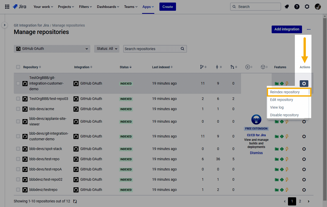Open actions gear for bbb-devs/applanix-site-viewer
The width and height of the screenshot is (327, 207).
pyautogui.click(x=304, y=122)
